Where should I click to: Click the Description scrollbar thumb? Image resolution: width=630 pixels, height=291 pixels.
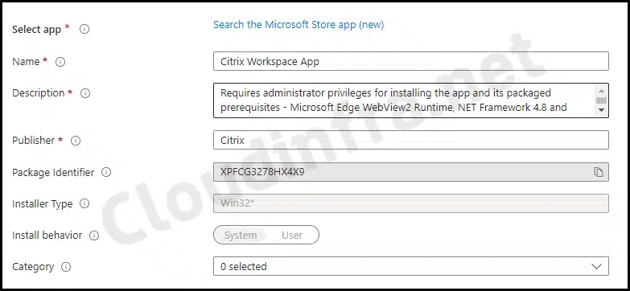602,100
